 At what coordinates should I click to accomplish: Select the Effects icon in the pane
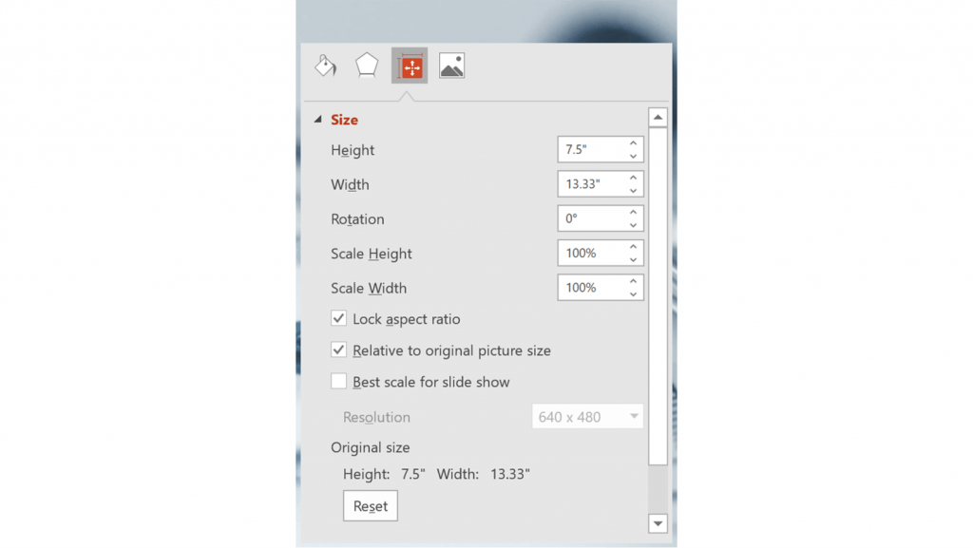tap(367, 65)
